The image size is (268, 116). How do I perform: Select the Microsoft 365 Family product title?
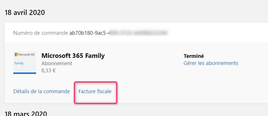pyautogui.click(x=73, y=56)
